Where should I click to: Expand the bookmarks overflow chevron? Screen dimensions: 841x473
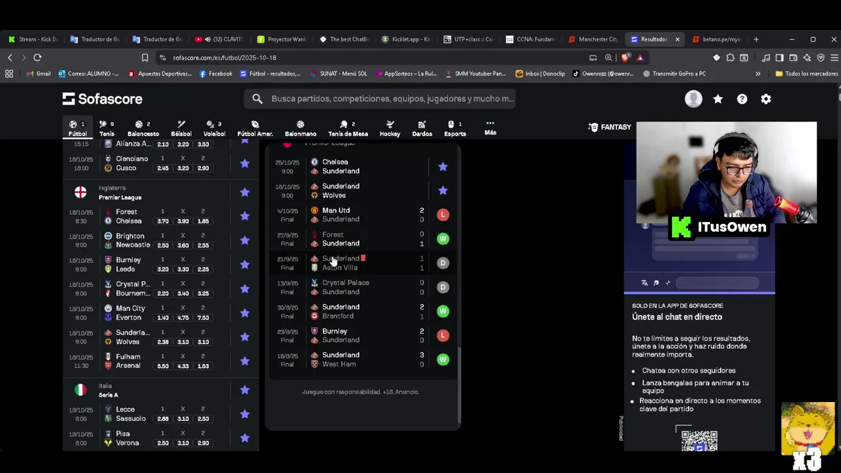point(758,74)
